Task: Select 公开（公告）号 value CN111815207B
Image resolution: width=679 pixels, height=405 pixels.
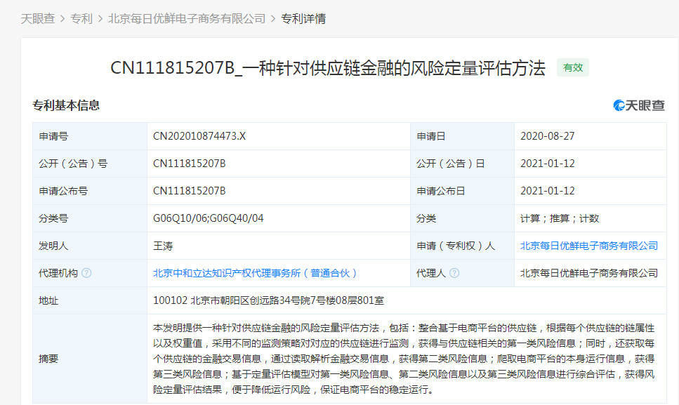Action: [190, 164]
